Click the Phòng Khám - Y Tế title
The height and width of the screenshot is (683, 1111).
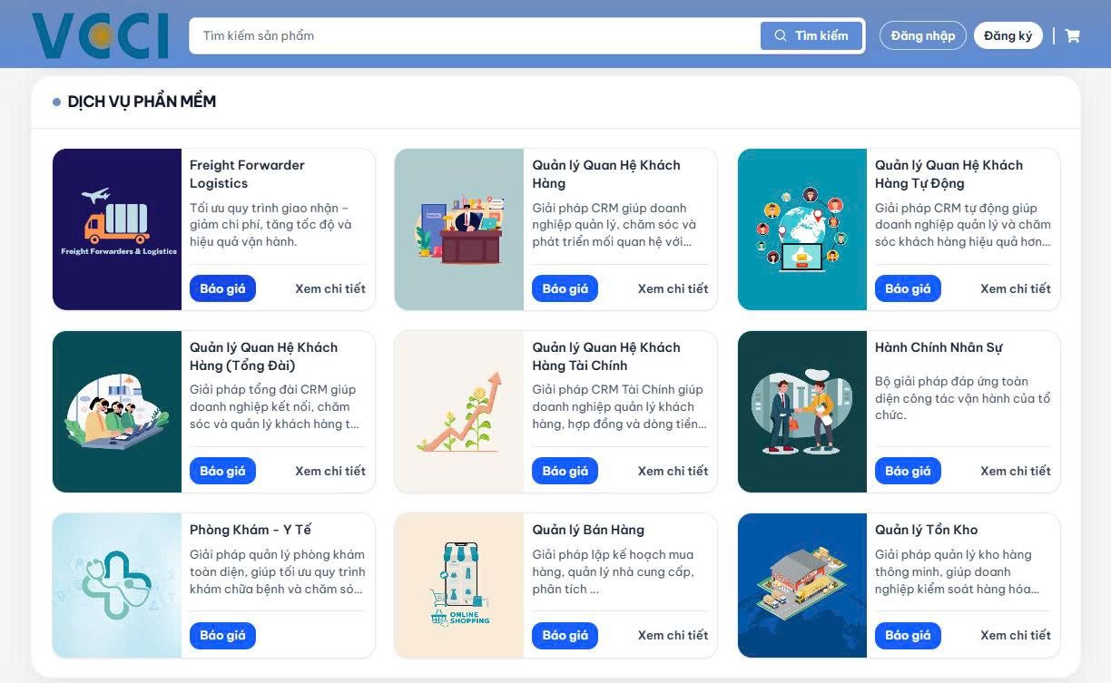(251, 530)
